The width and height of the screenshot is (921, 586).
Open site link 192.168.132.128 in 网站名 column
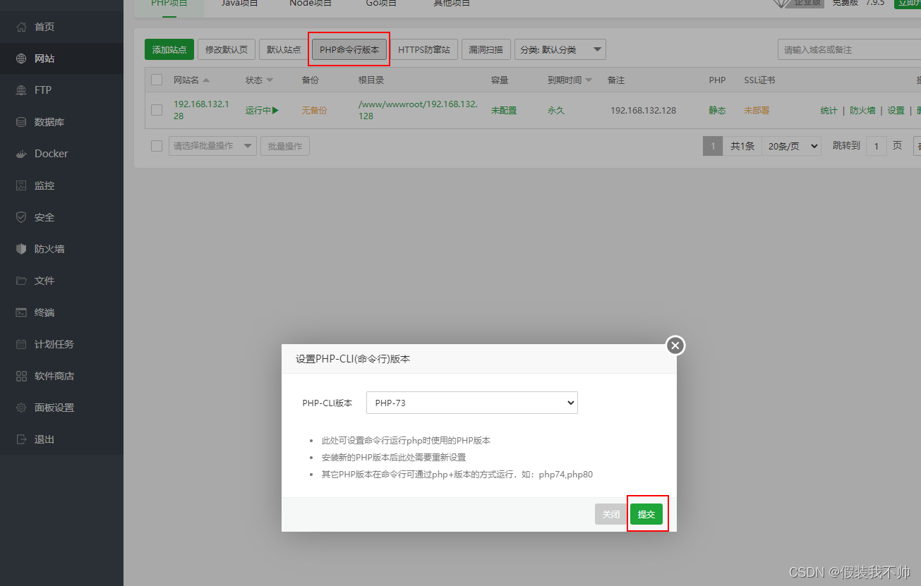(201, 110)
